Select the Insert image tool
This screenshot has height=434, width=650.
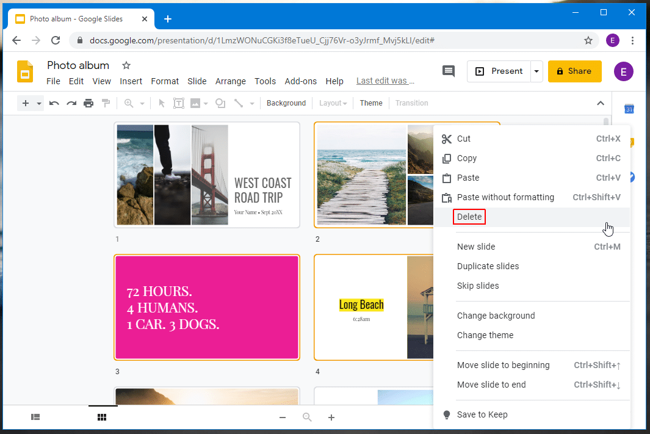tap(195, 103)
